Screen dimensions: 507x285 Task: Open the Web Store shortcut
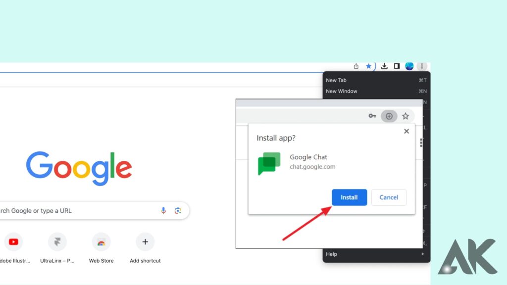pyautogui.click(x=101, y=241)
